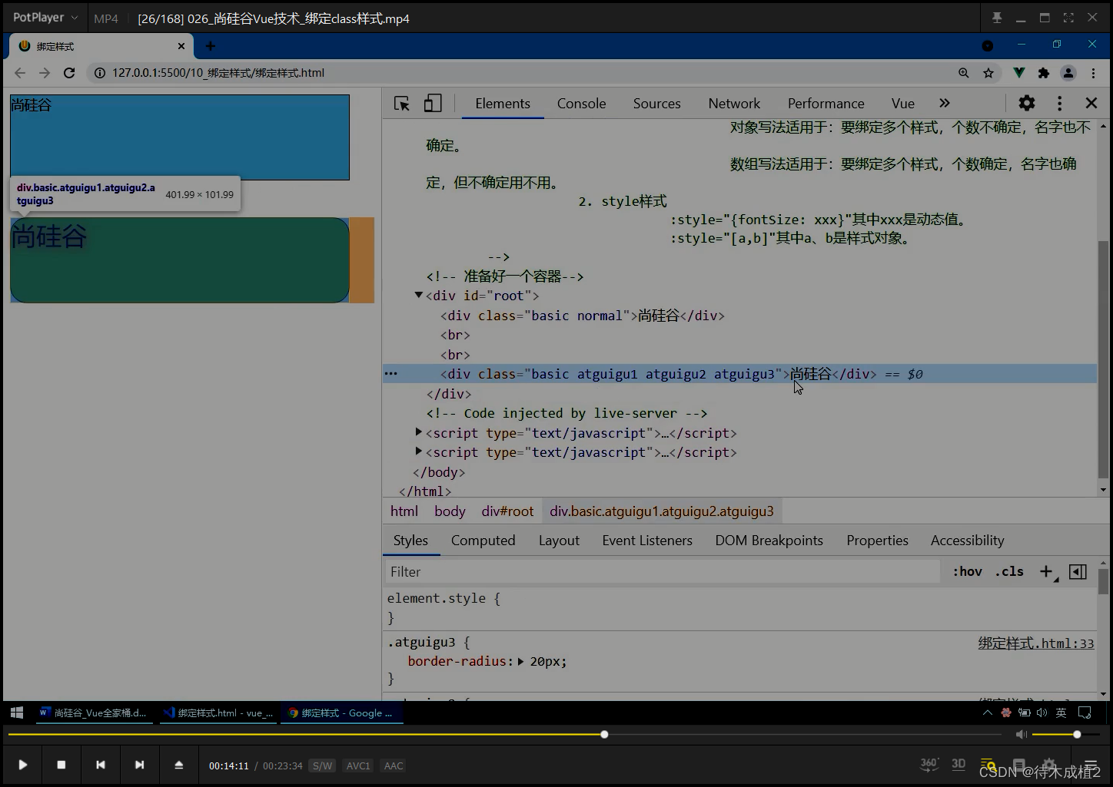Select body in the breadcrumb
This screenshot has height=787, width=1113.
(x=450, y=511)
